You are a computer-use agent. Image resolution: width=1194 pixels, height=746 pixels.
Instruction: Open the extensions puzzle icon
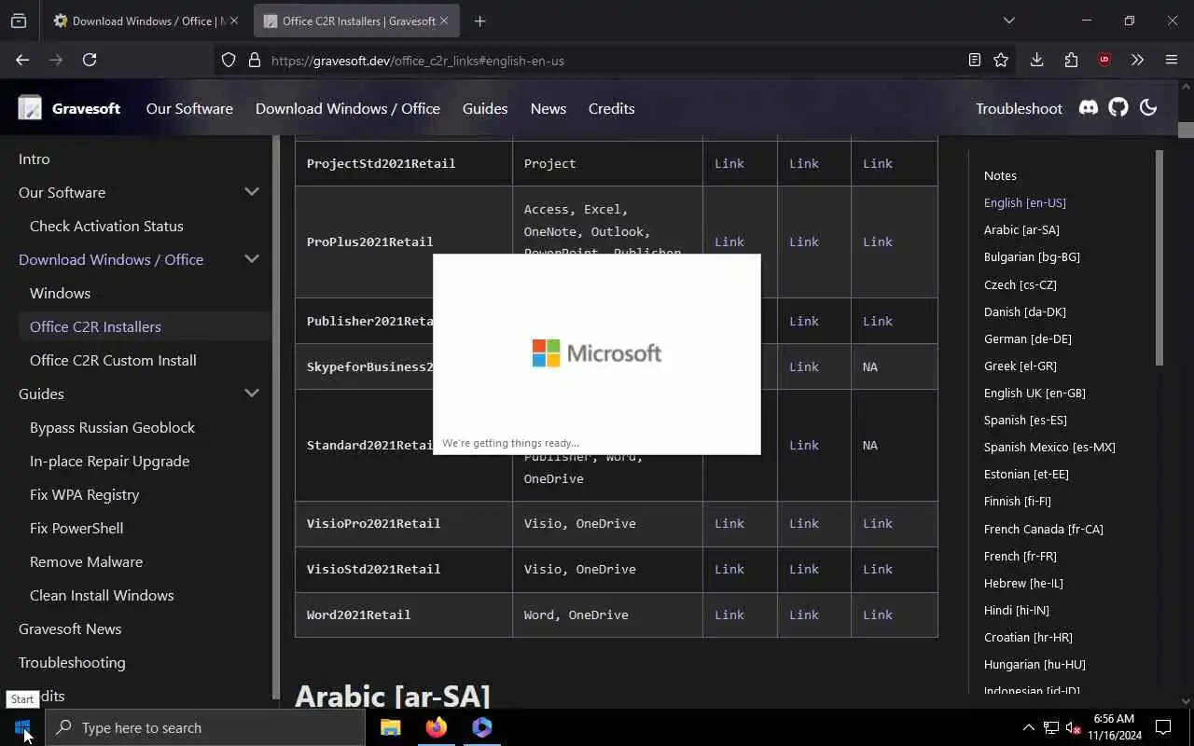1071,60
